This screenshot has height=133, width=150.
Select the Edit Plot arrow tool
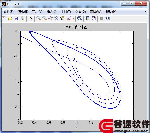coord(31,18)
